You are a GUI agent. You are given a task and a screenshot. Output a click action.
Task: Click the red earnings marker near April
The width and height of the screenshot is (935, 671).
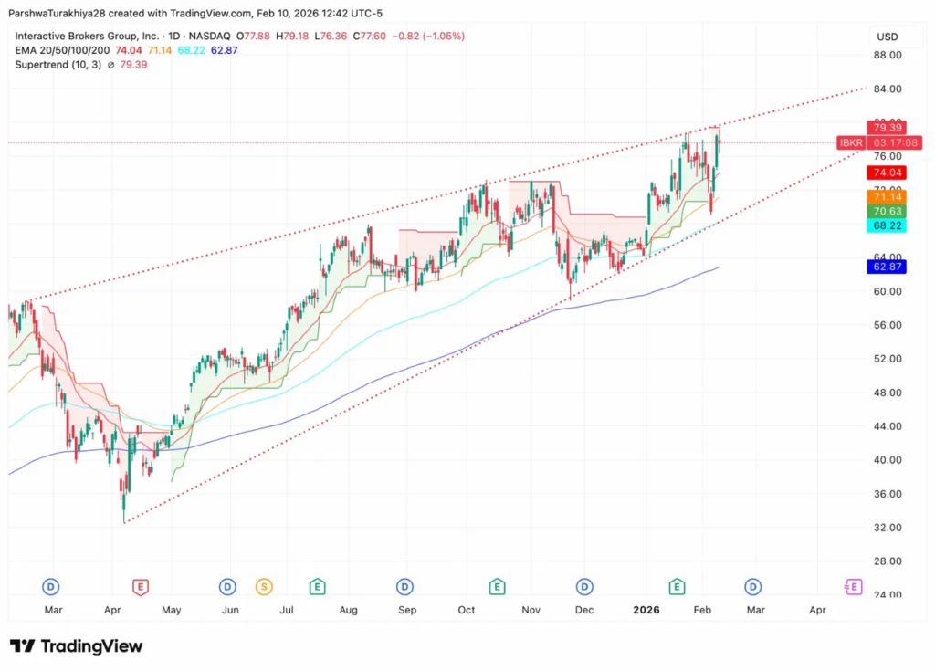point(140,586)
